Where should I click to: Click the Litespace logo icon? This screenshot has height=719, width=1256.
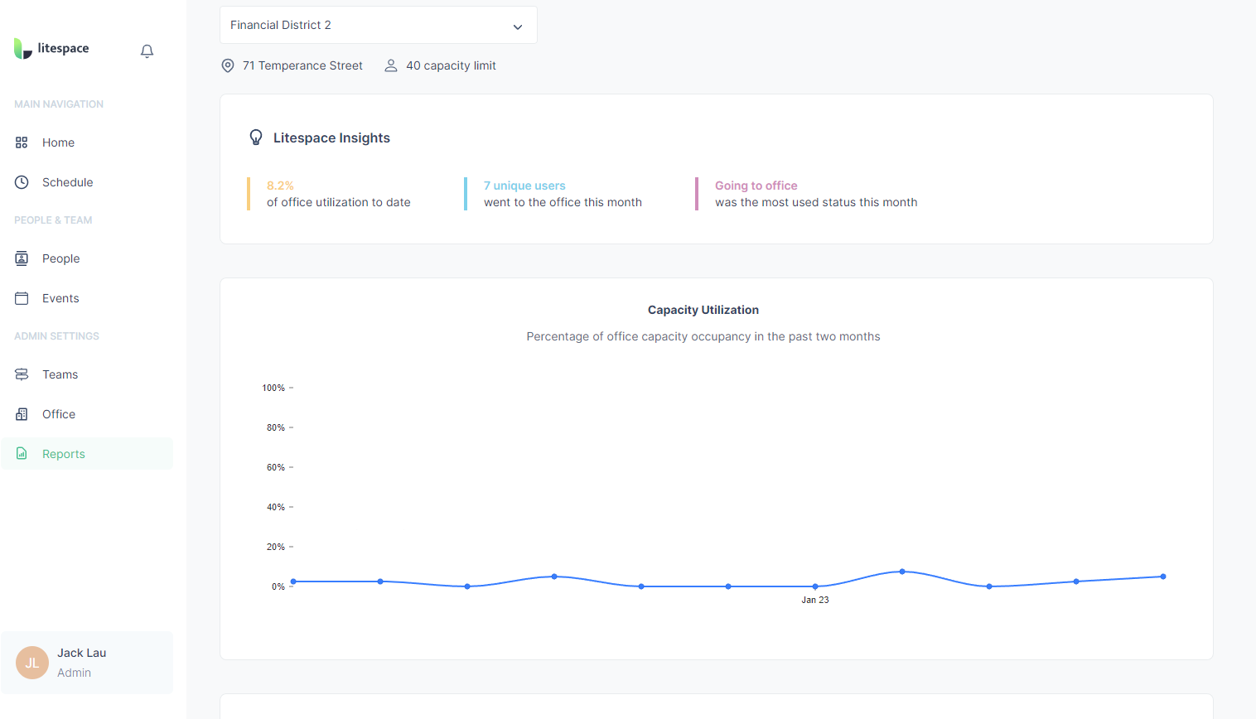tap(22, 47)
